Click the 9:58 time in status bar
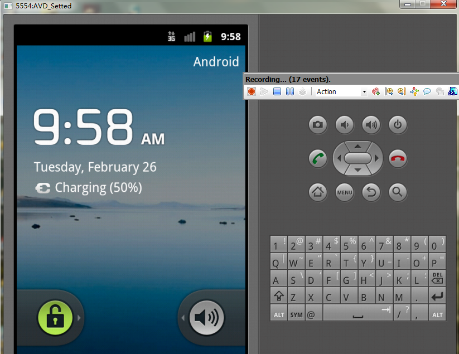 (x=231, y=37)
